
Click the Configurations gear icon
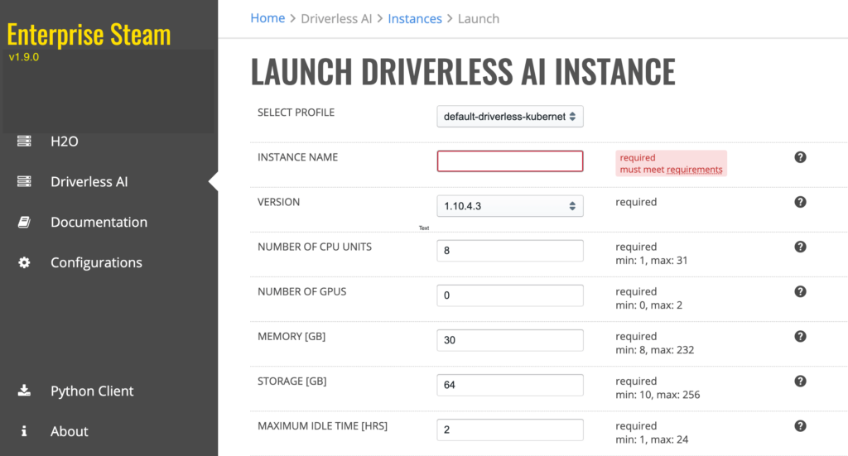tap(24, 262)
